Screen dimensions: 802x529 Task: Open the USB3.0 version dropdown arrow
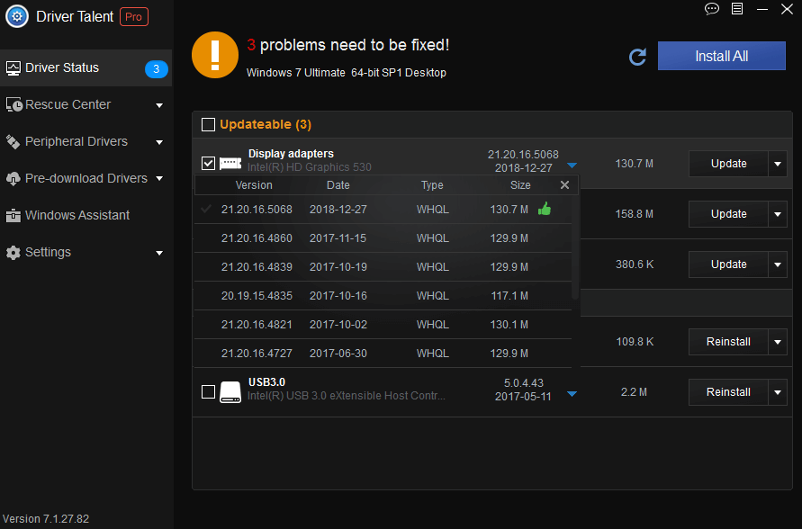[x=572, y=393]
